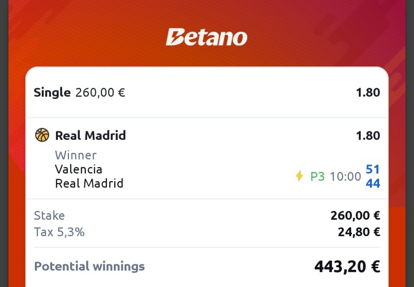Click the Winner market label

tap(76, 155)
